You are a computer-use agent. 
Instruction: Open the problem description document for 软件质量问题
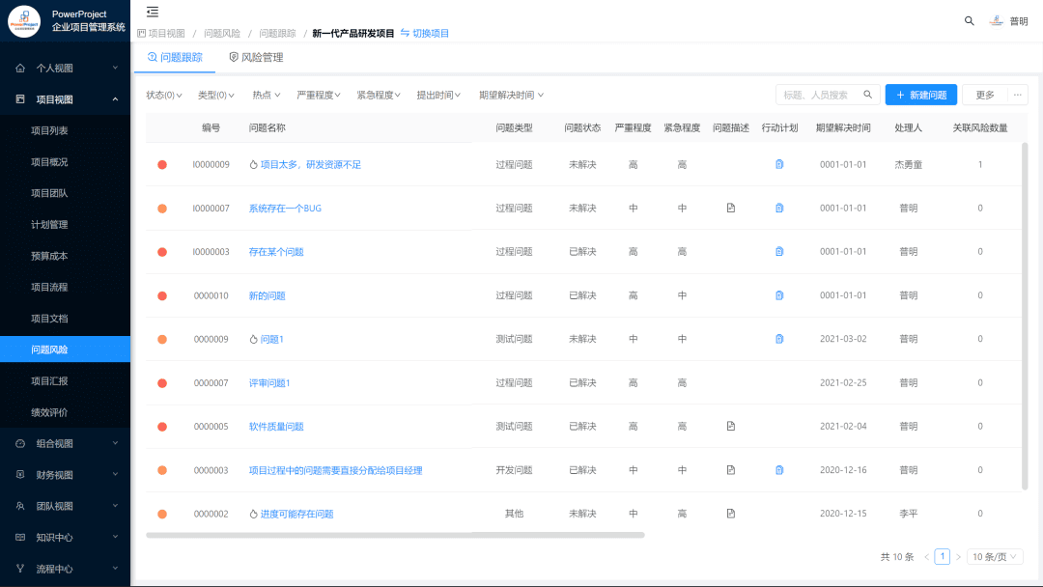(731, 426)
